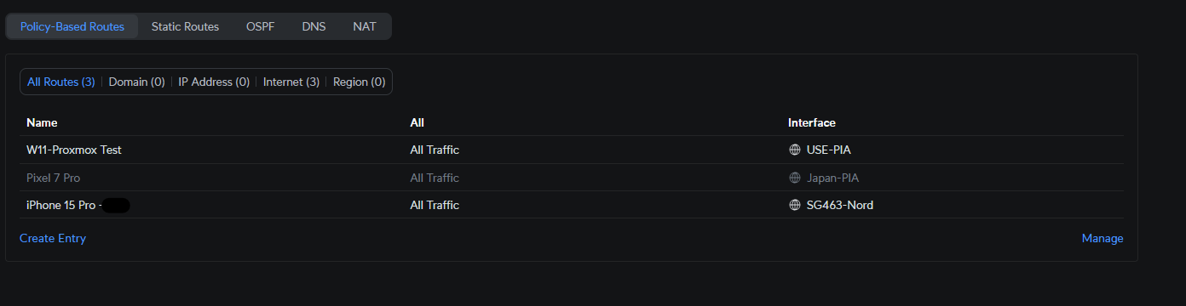The width and height of the screenshot is (1186, 306).
Task: Select the Policy-Based Routes tab
Action: (72, 26)
